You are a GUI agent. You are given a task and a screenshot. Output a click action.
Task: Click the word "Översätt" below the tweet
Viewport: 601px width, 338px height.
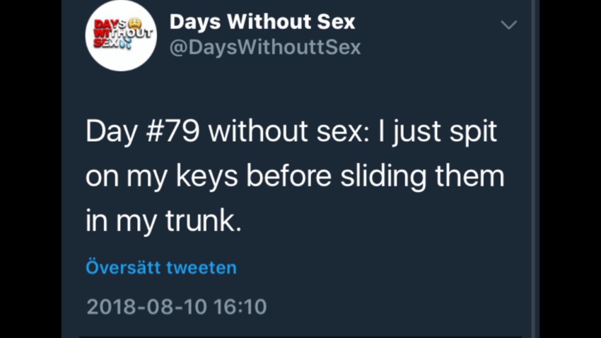[x=122, y=268]
